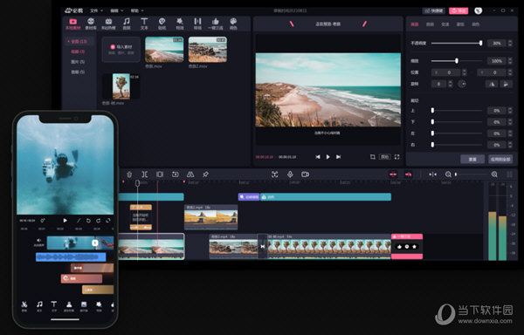Open the B站热梗 memes tab

[x=108, y=24]
